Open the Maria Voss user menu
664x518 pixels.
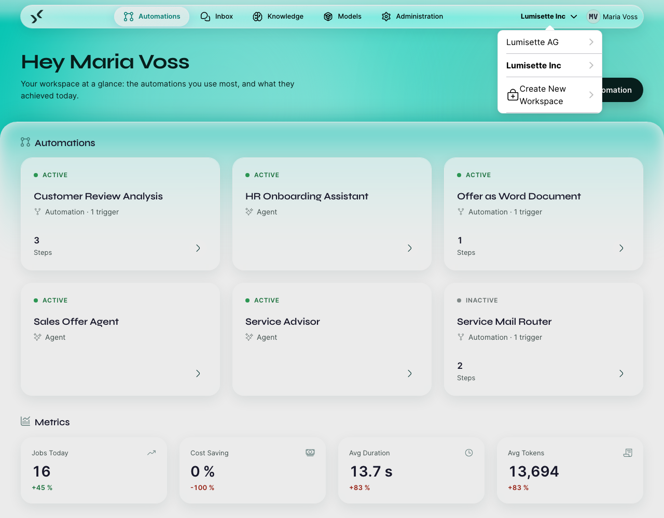(x=612, y=17)
